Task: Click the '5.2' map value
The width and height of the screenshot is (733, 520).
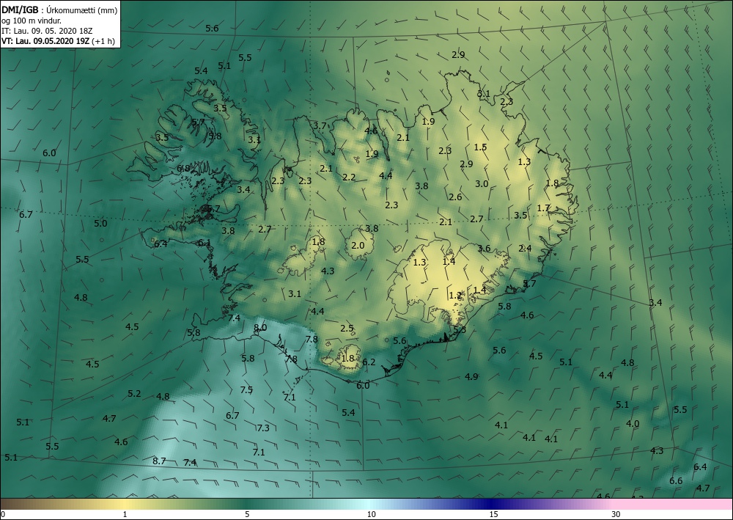Action: [x=134, y=393]
